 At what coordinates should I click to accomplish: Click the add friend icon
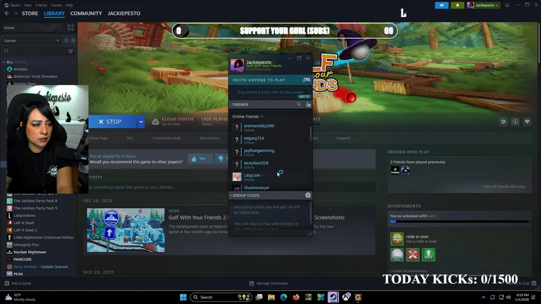pos(308,104)
